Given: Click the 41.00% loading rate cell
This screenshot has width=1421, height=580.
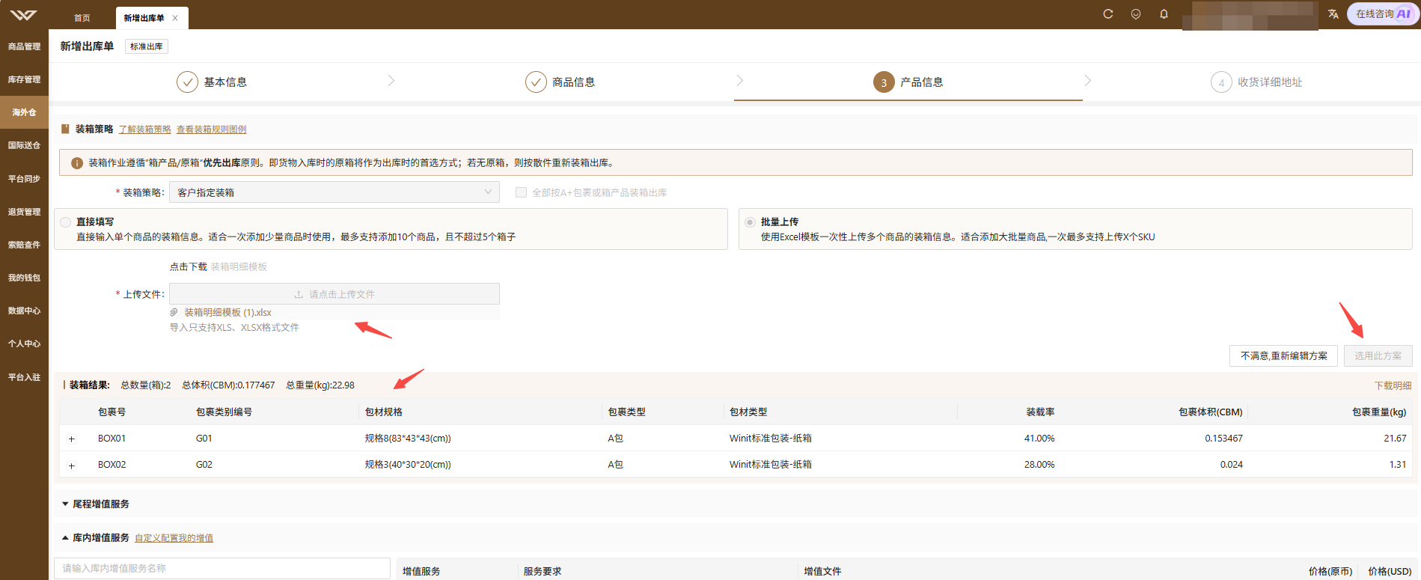Looking at the screenshot, I should click(1039, 439).
